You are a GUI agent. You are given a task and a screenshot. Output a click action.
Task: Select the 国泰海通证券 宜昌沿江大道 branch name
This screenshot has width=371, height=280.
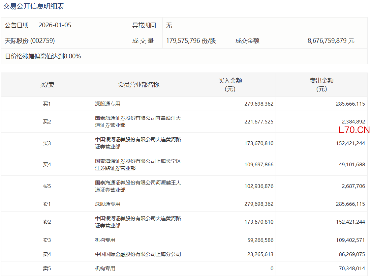[138, 121]
